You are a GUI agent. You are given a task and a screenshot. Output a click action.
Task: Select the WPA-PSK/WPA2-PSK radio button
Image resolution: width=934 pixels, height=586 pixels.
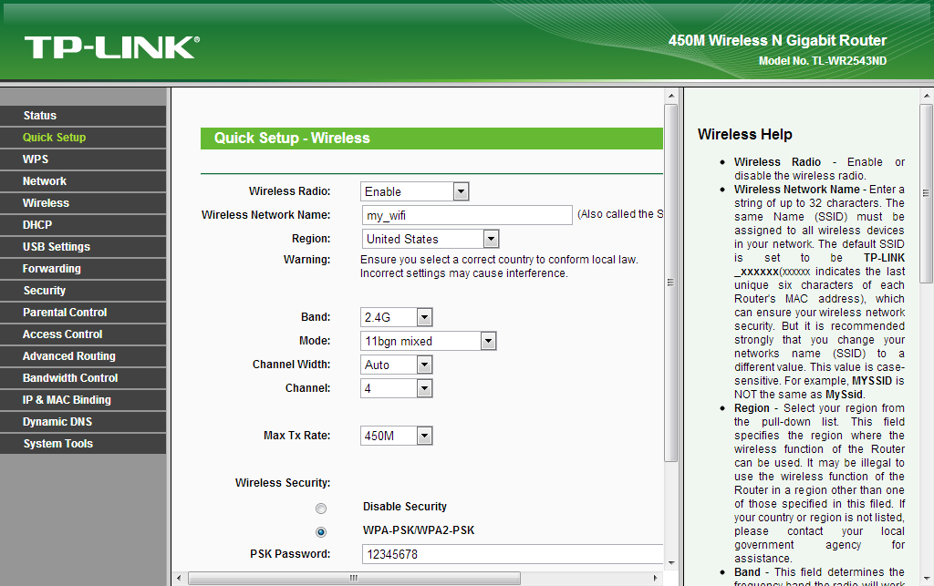point(320,532)
